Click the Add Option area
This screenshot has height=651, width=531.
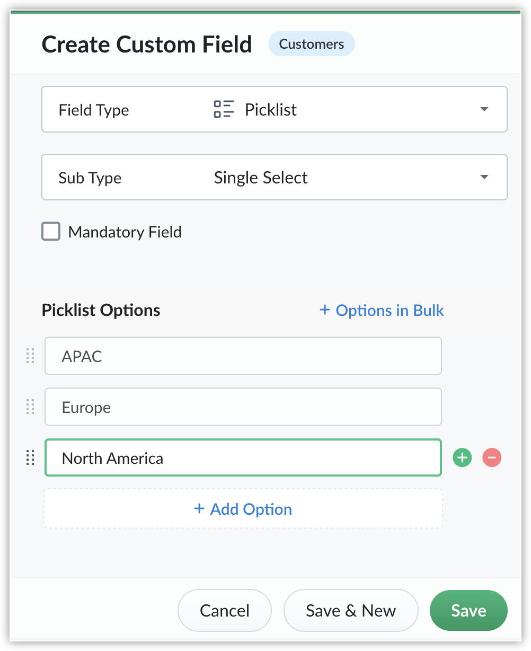(243, 508)
